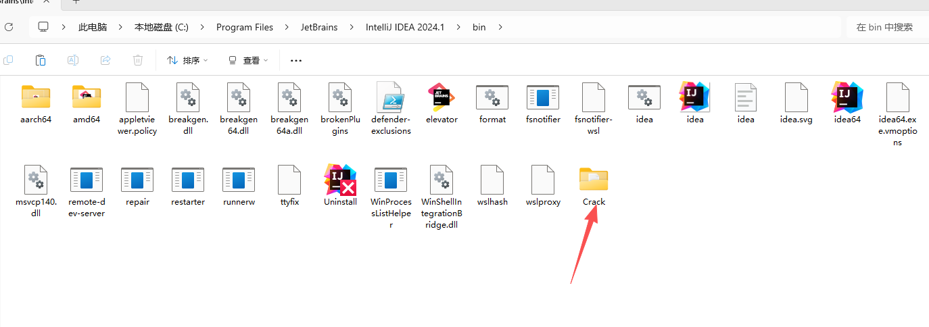Select the brokenPlugins file
Image resolution: width=929 pixels, height=327 pixels.
340,109
